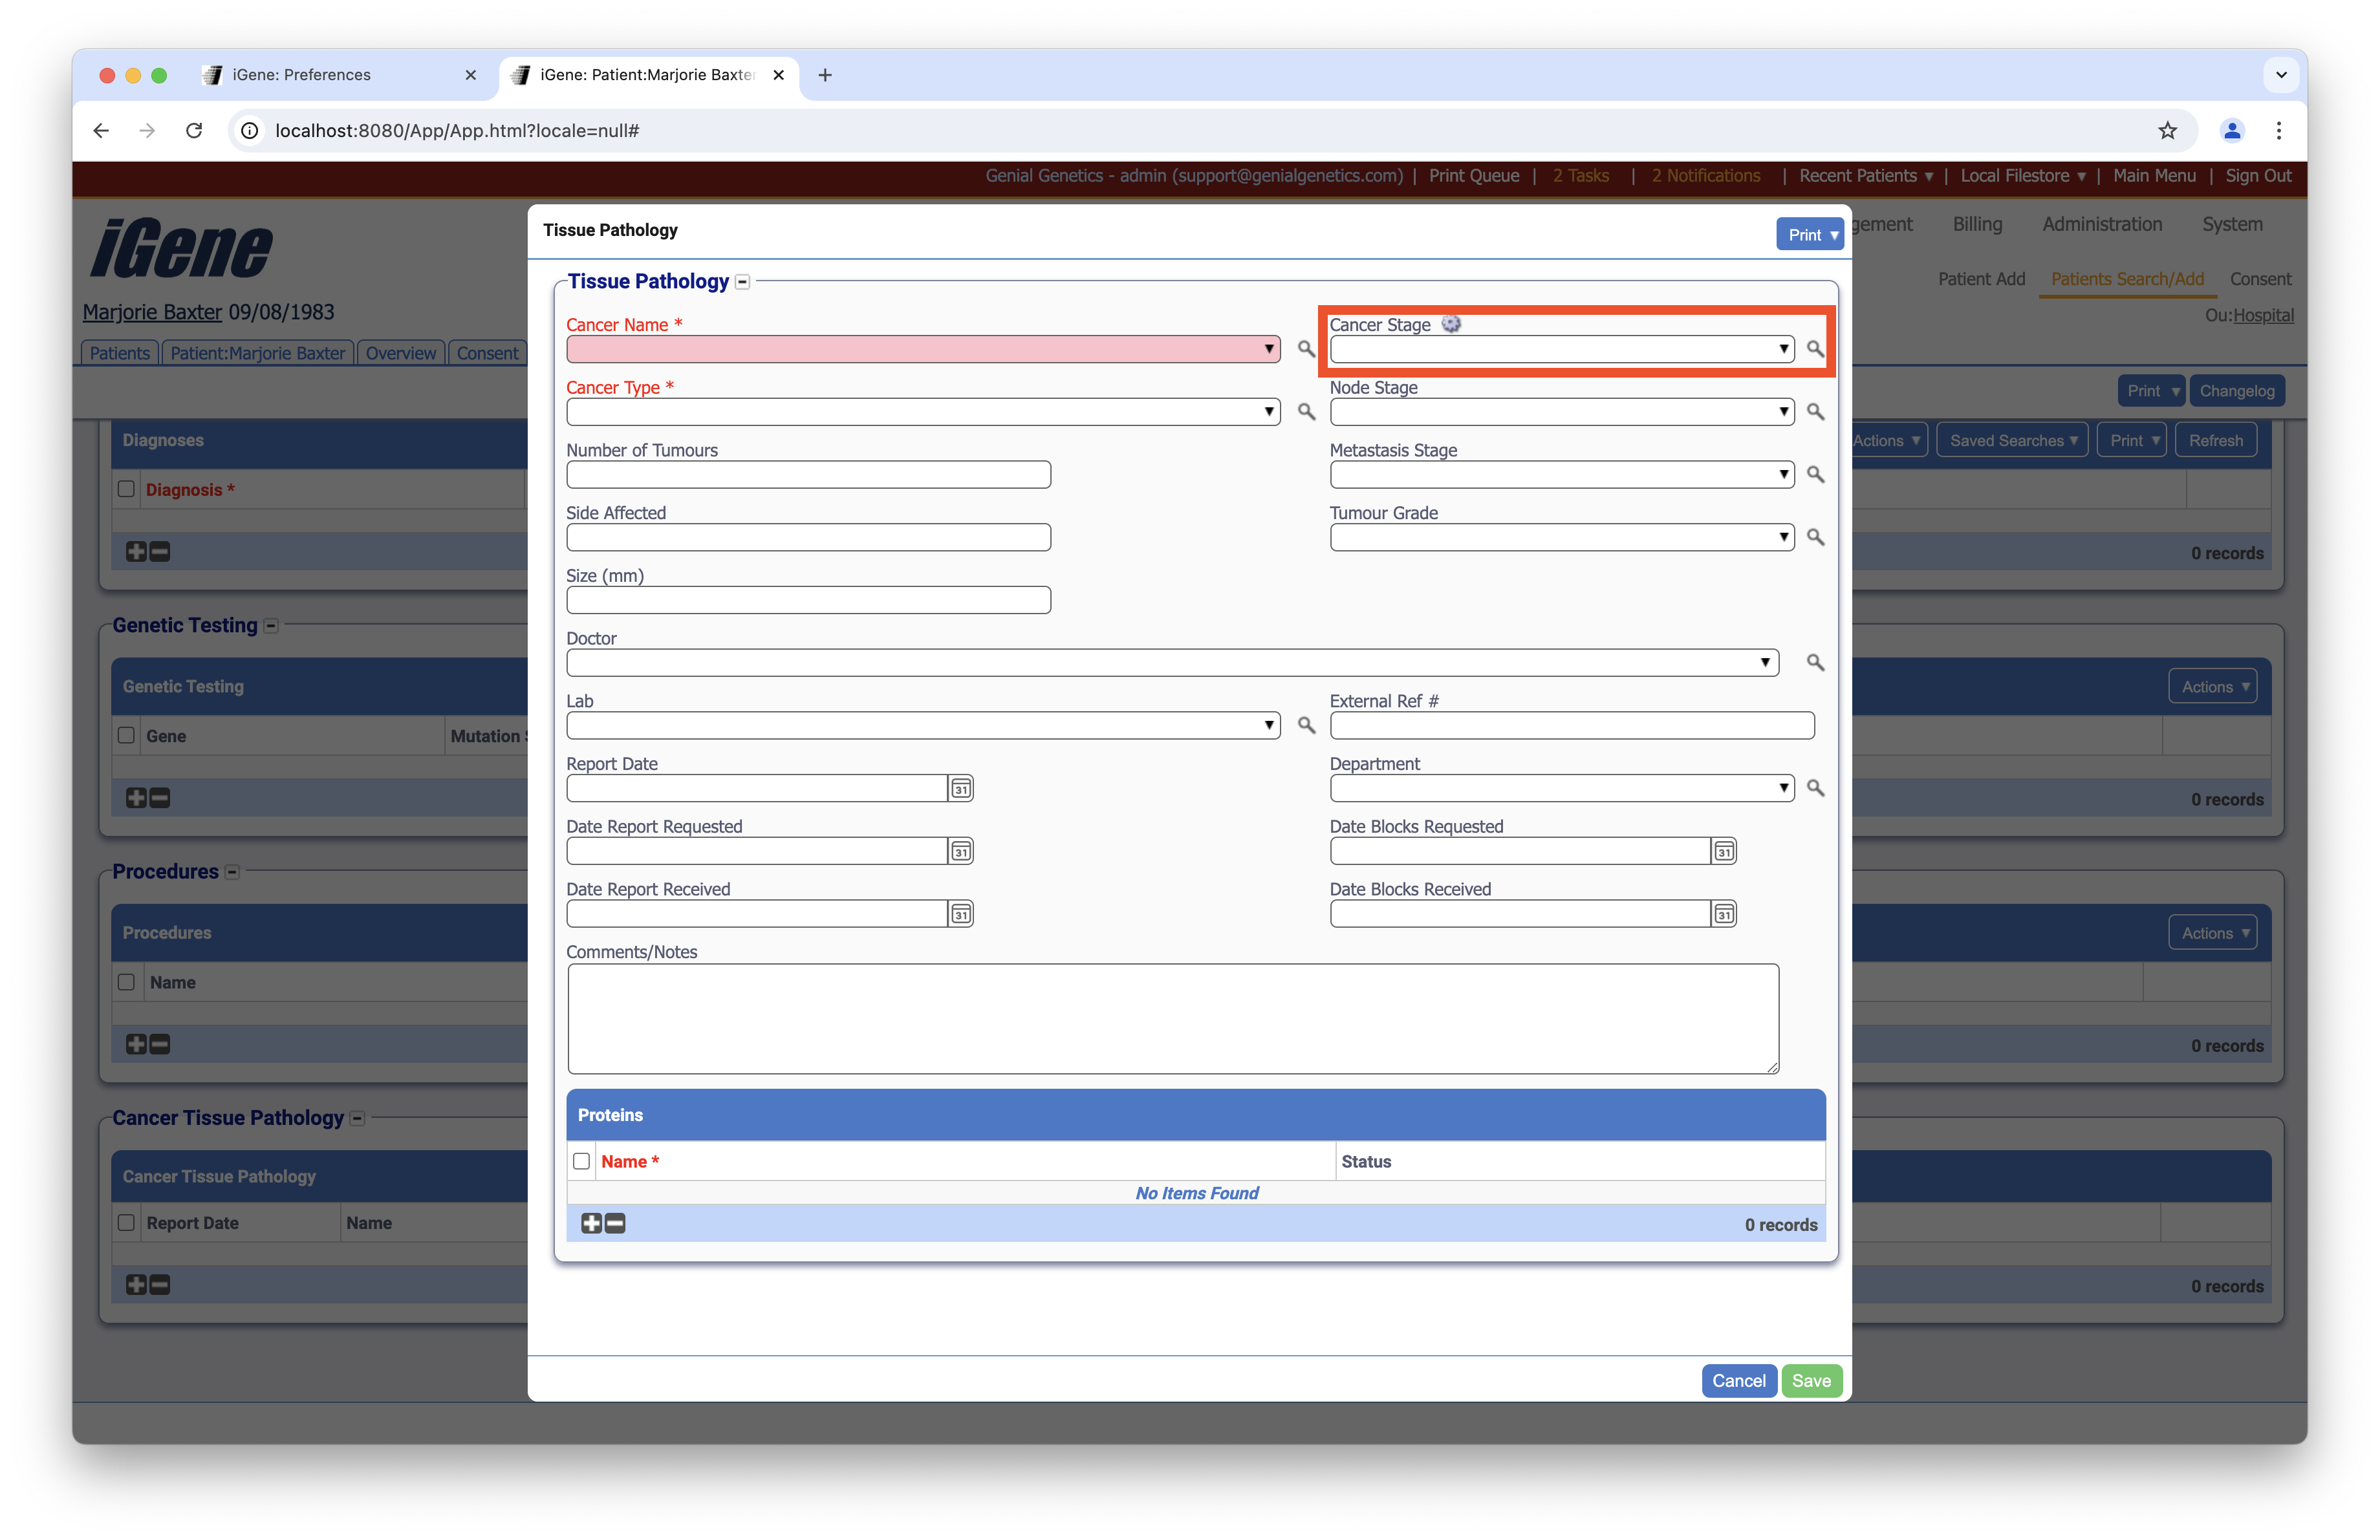Click the gear icon next to Cancer Stage
Viewport: 2380px width, 1540px height.
1451,324
